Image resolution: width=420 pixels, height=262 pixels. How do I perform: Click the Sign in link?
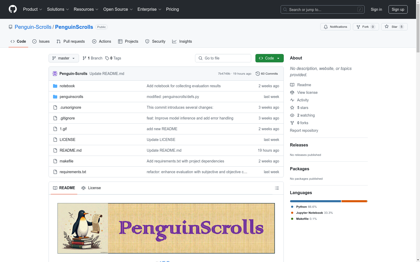[376, 9]
